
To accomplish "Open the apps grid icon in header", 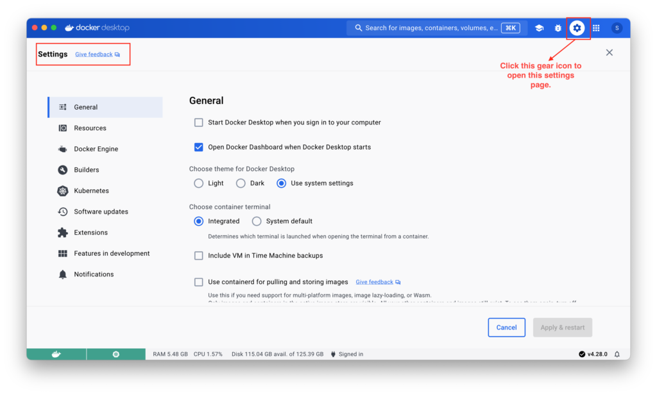I will click(596, 28).
